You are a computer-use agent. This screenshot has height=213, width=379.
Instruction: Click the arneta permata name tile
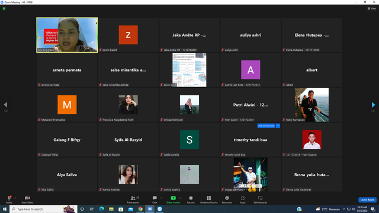(x=67, y=70)
